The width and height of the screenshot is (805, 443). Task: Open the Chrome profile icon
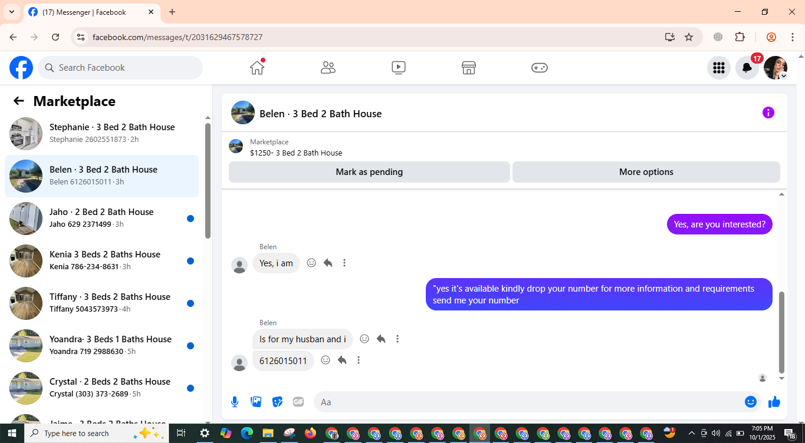tap(771, 37)
